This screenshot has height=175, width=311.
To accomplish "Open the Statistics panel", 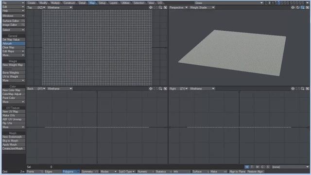I will coord(163,172).
